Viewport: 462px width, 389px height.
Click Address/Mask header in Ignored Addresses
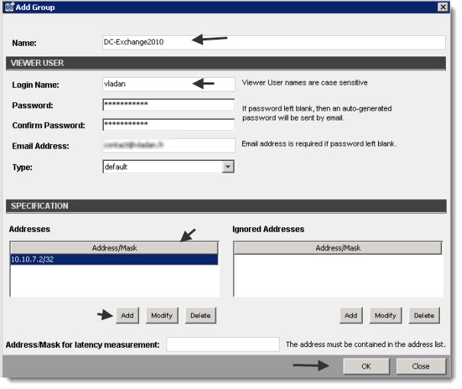(x=337, y=248)
